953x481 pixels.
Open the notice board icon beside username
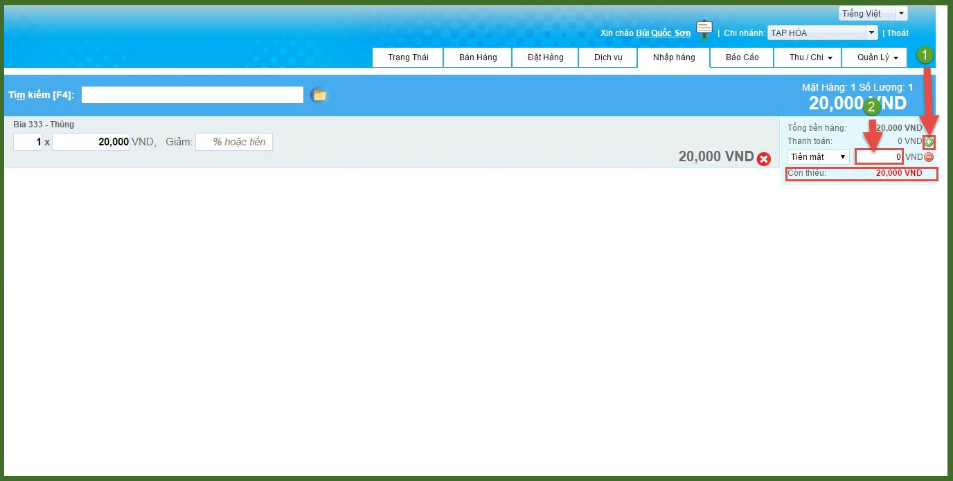704,29
